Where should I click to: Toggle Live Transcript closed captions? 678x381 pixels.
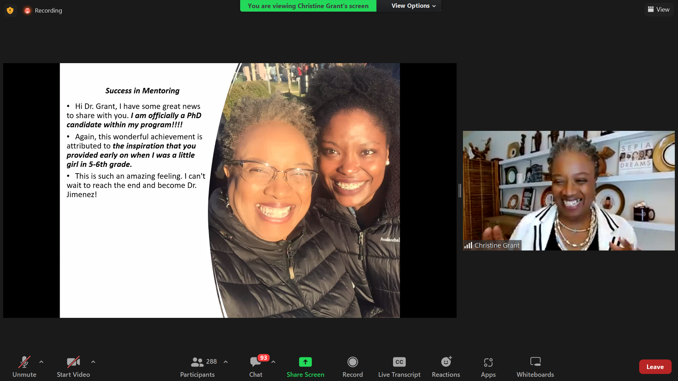(399, 362)
